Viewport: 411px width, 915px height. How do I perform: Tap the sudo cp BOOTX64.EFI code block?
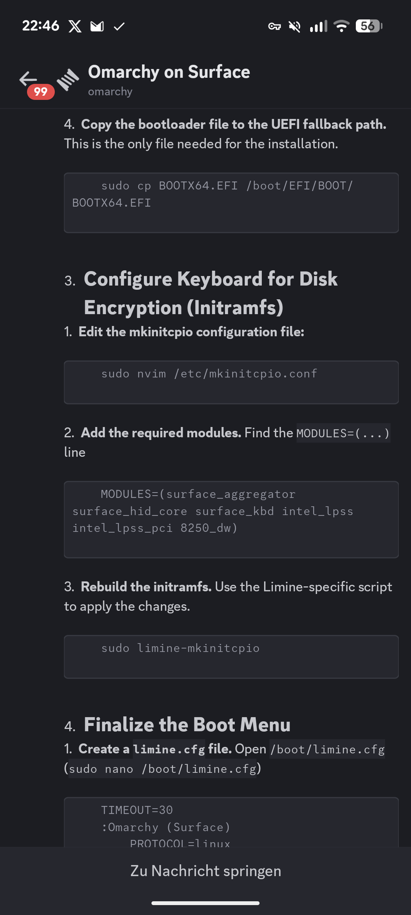[x=231, y=202]
